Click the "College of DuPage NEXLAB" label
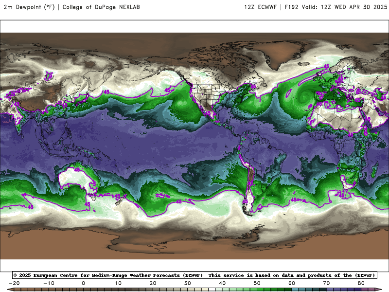The height and width of the screenshot is (292, 389). (x=101, y=7)
